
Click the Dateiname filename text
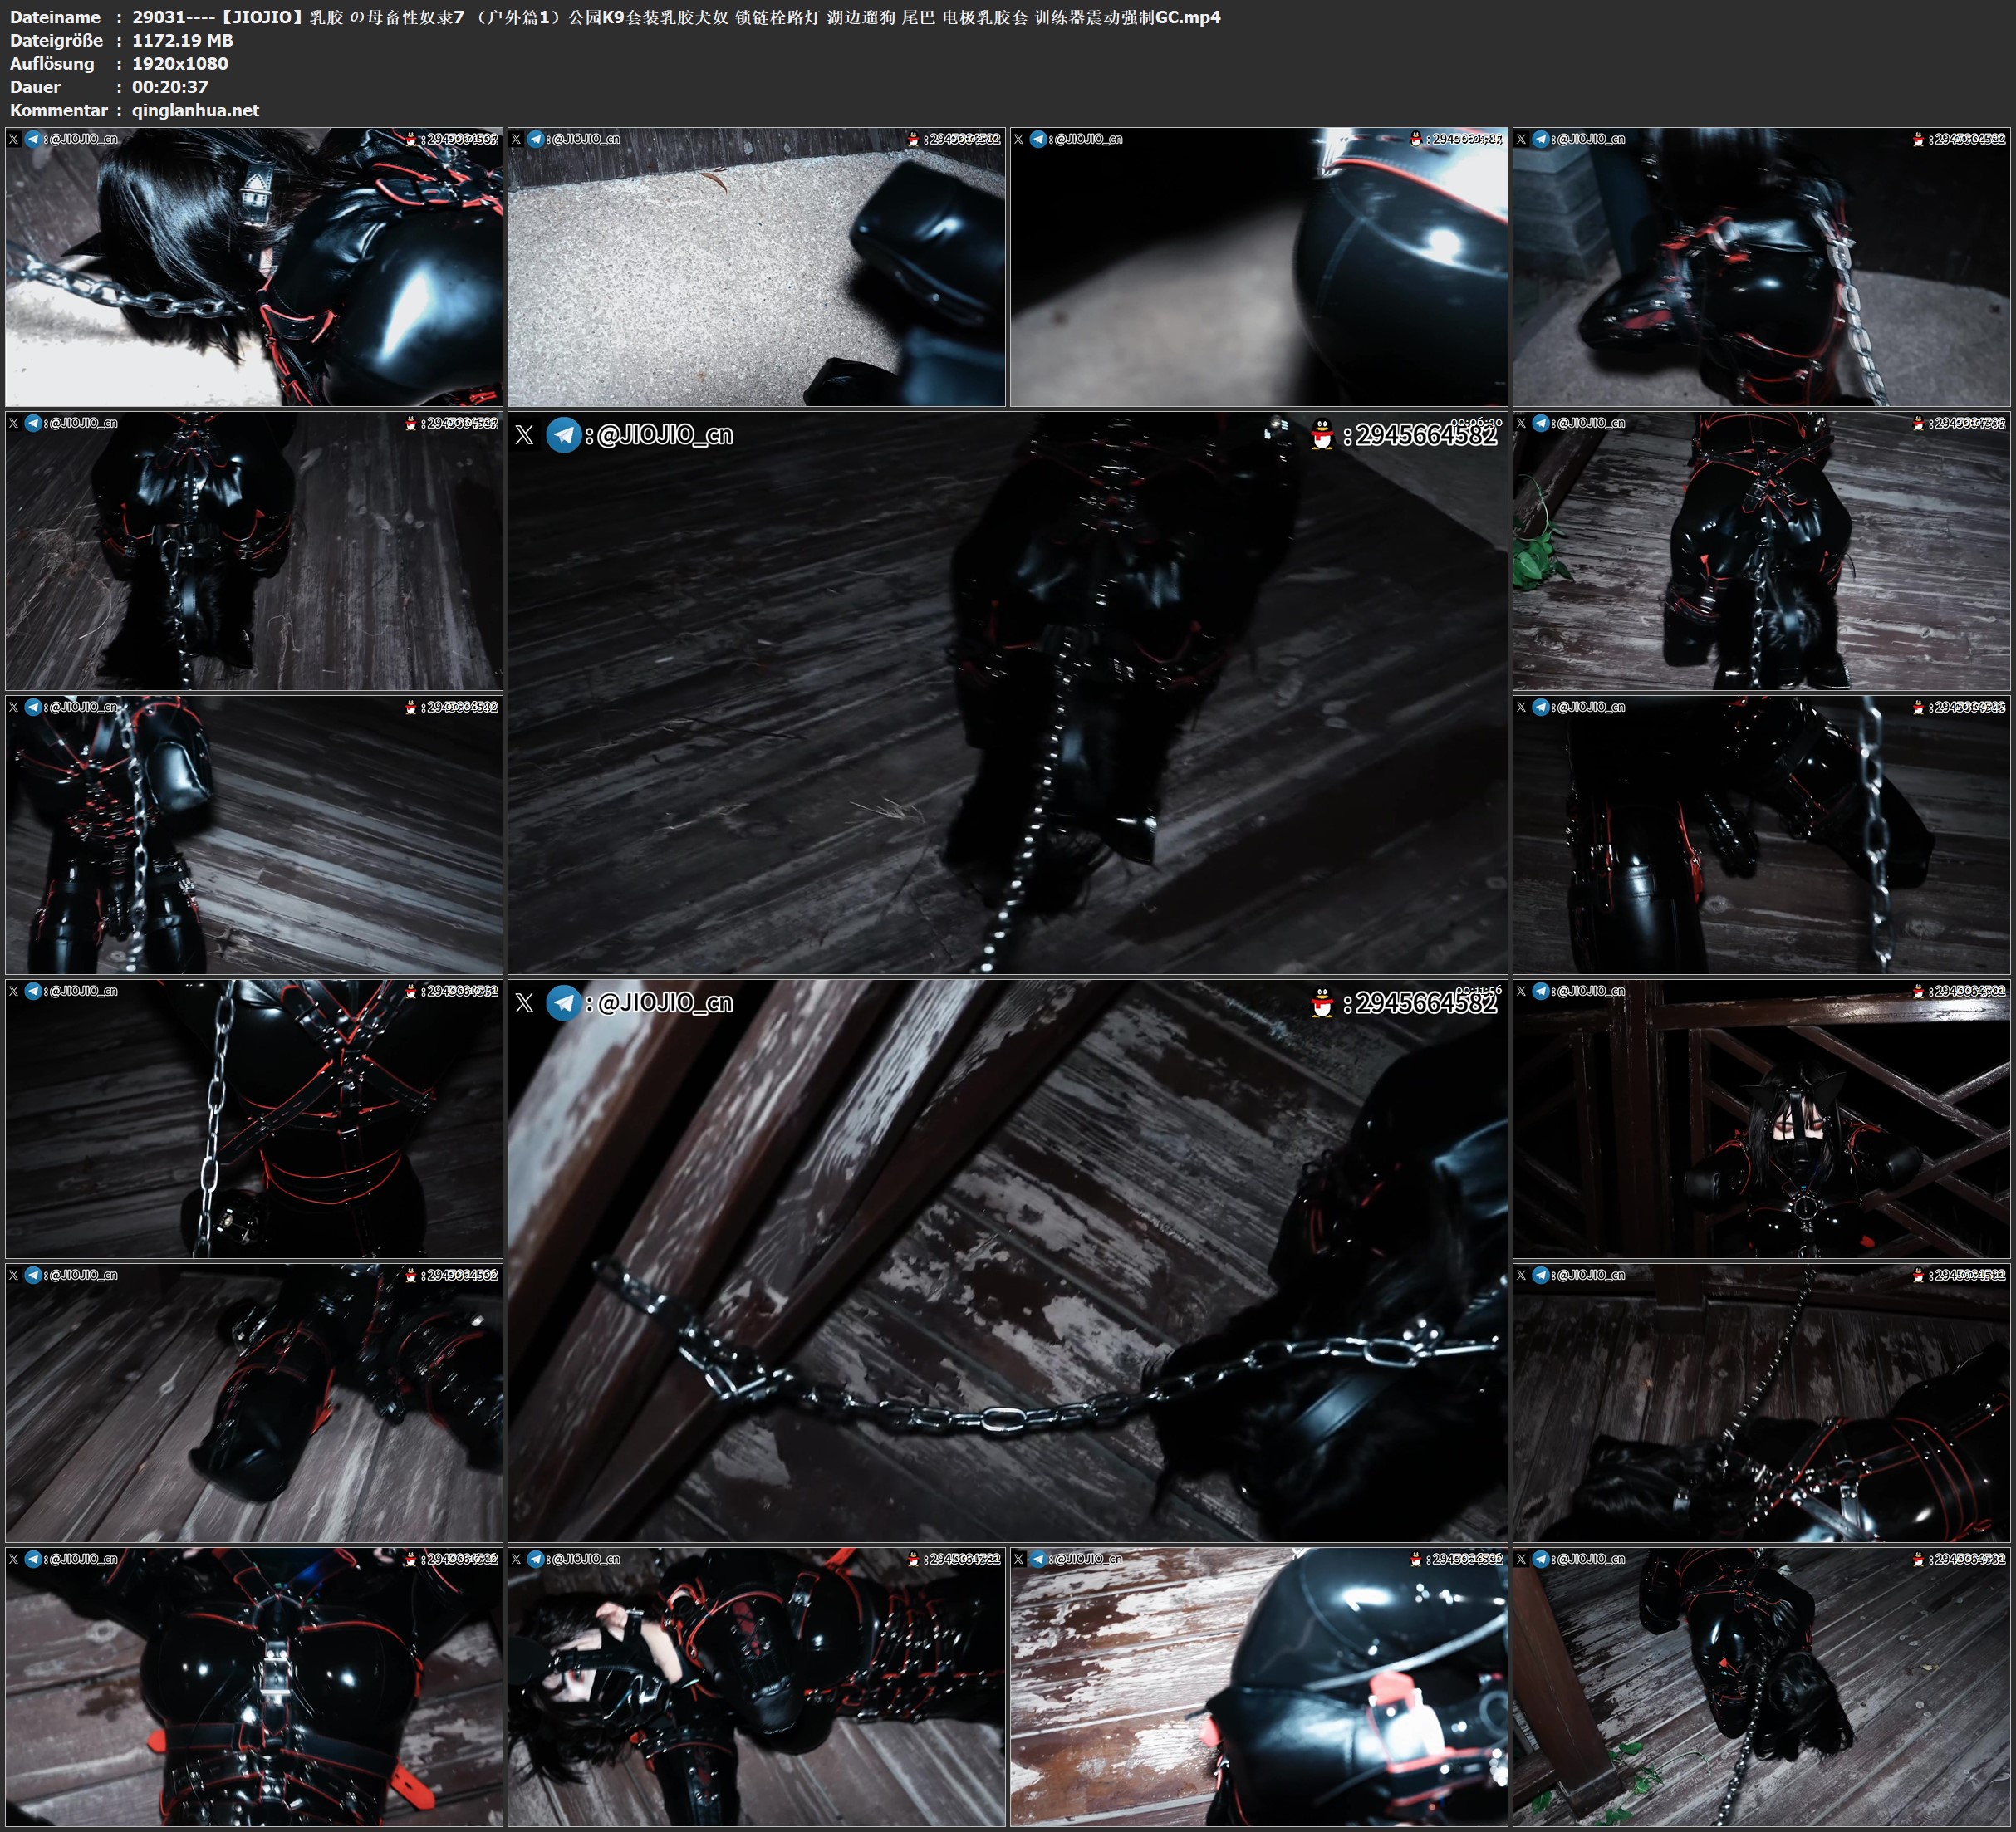click(x=676, y=17)
